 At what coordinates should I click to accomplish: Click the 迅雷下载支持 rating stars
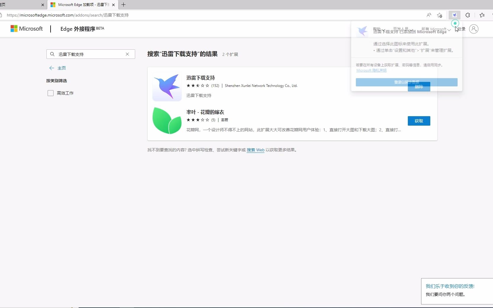198,86
